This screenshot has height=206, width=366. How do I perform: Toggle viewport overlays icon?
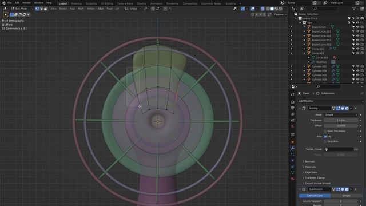pyautogui.click(x=253, y=9)
